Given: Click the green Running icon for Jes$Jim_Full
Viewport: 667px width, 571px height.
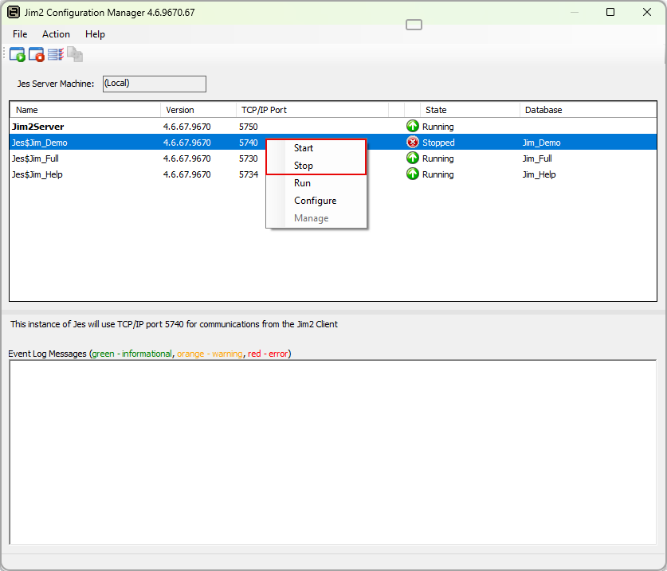Looking at the screenshot, I should (413, 158).
